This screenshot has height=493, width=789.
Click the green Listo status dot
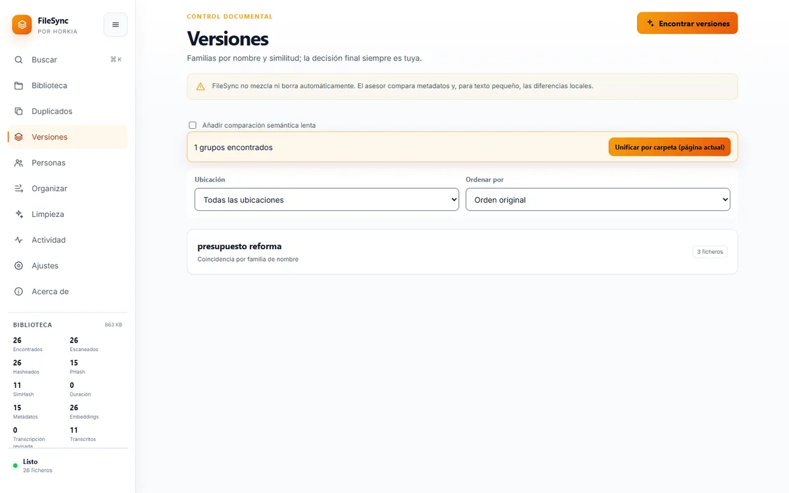[x=15, y=465]
